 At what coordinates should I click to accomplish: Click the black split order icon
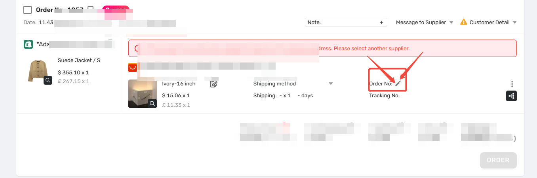click(511, 96)
